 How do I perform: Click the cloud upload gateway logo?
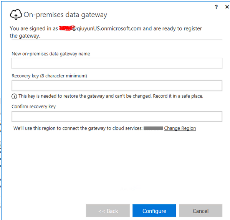click(16, 15)
